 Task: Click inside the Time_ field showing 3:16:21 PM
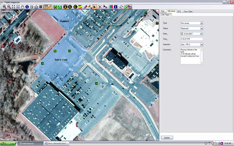[x=191, y=39]
